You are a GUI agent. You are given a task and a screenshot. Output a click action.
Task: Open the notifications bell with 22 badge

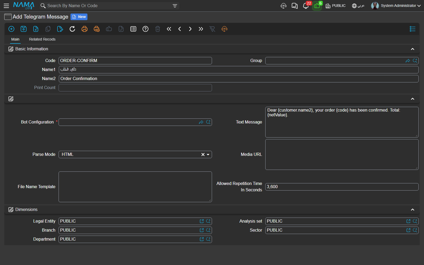[306, 6]
